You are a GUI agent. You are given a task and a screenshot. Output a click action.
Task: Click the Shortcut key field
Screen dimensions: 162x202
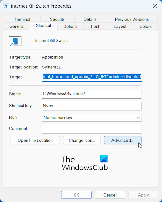click(92, 106)
